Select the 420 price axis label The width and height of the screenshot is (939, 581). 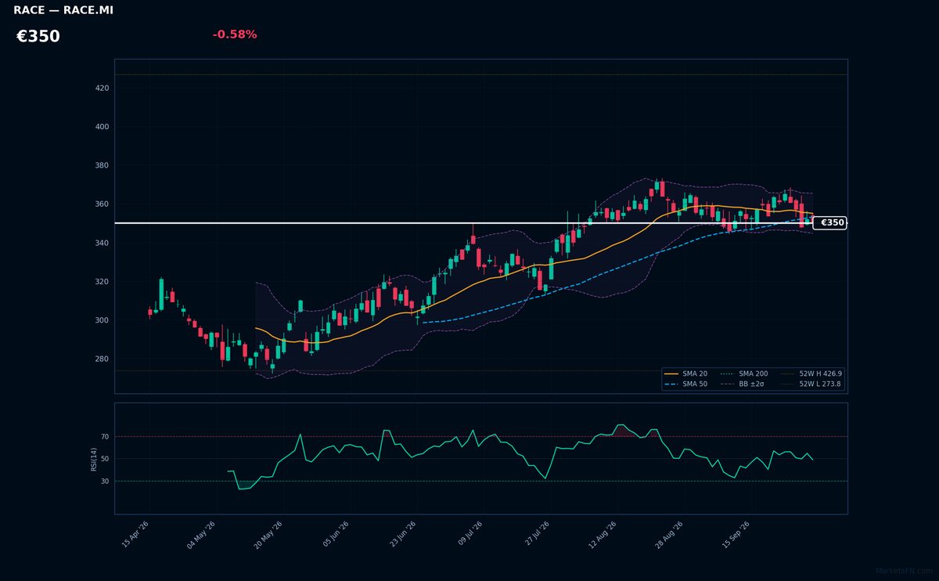point(102,88)
